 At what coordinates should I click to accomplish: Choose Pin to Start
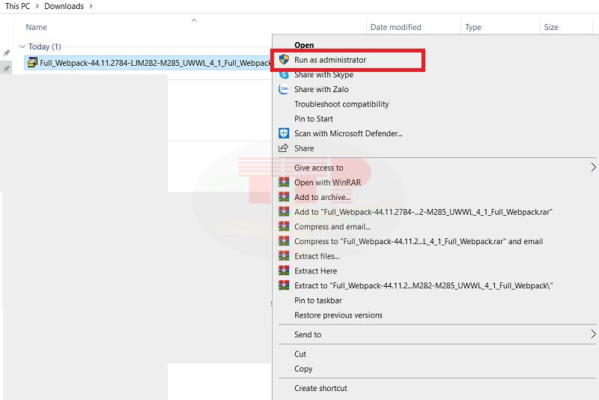coord(314,118)
